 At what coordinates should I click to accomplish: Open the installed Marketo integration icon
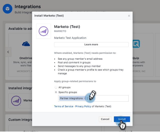tap(16, 101)
